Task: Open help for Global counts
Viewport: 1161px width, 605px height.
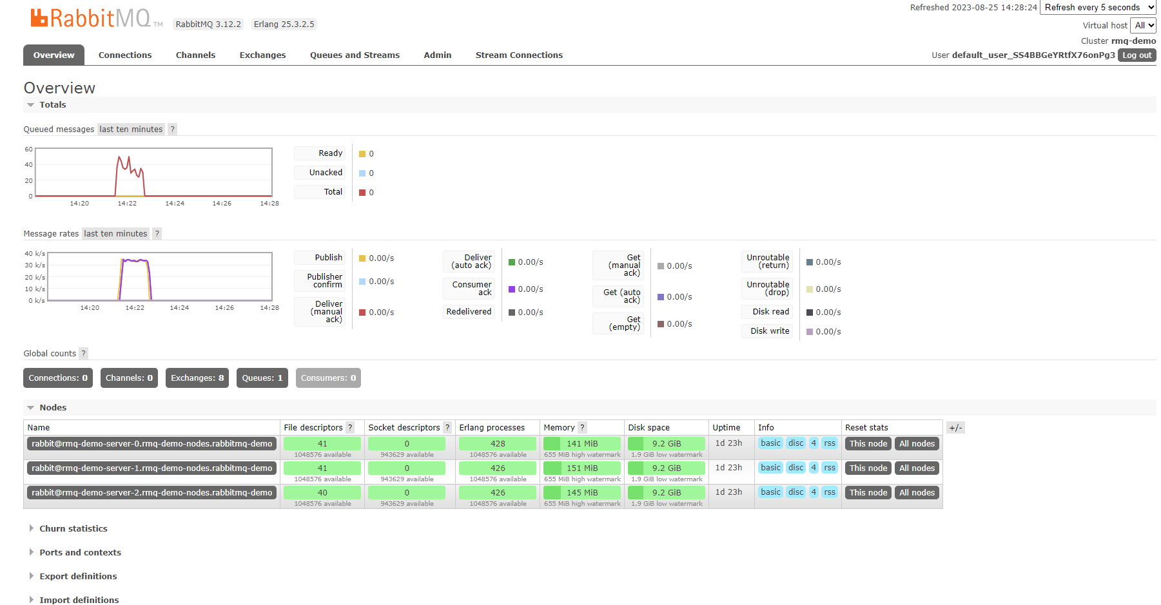Action: pyautogui.click(x=83, y=354)
